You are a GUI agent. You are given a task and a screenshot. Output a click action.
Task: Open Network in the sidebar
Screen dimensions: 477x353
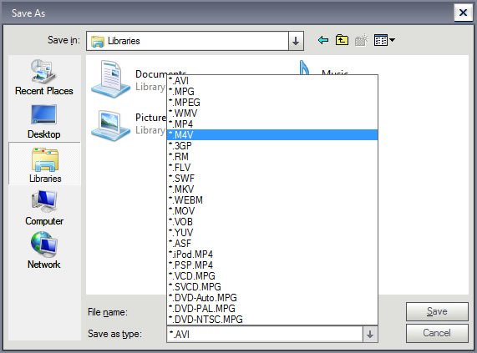point(44,251)
